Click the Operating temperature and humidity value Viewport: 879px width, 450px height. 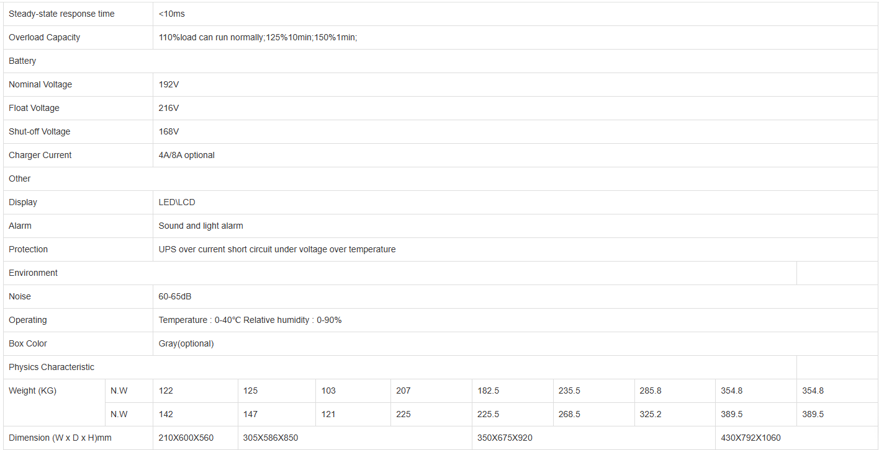(x=250, y=320)
